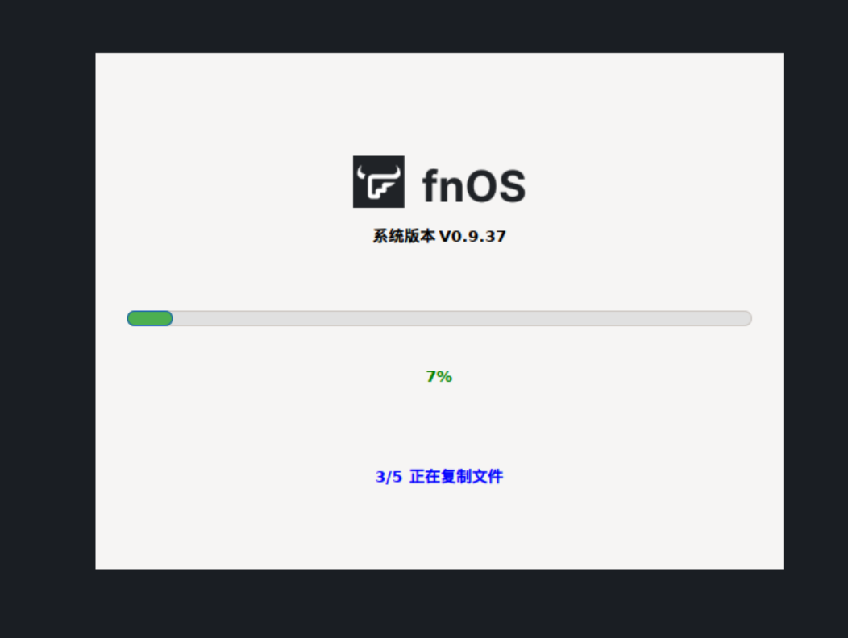The width and height of the screenshot is (848, 638).
Task: Click the "fn" letters in fnOS title
Action: [x=443, y=185]
